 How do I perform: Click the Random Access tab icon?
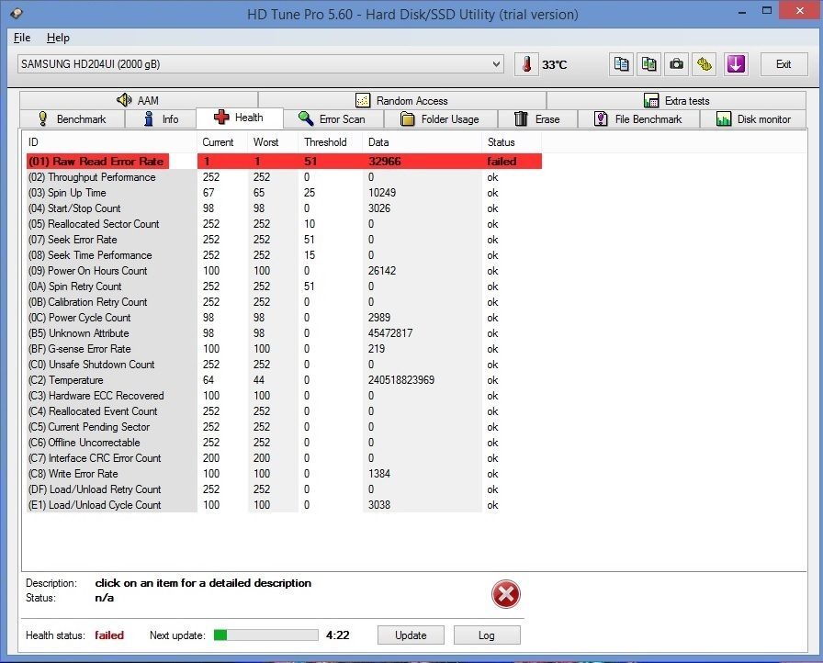click(363, 100)
